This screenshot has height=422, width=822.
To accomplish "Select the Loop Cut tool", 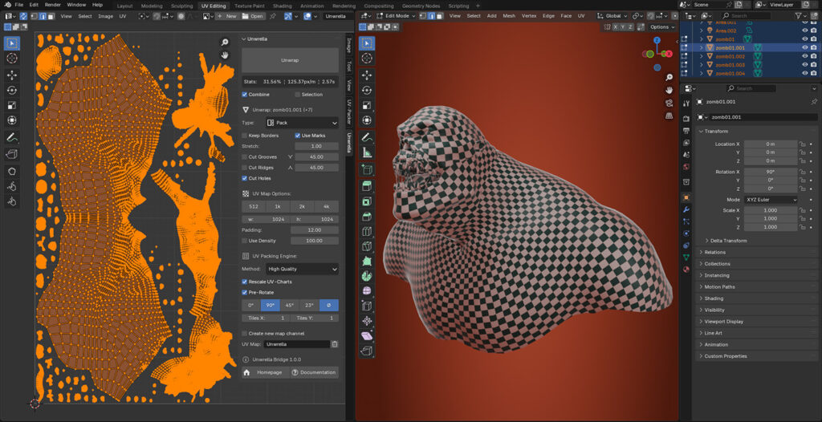I will pyautogui.click(x=367, y=231).
